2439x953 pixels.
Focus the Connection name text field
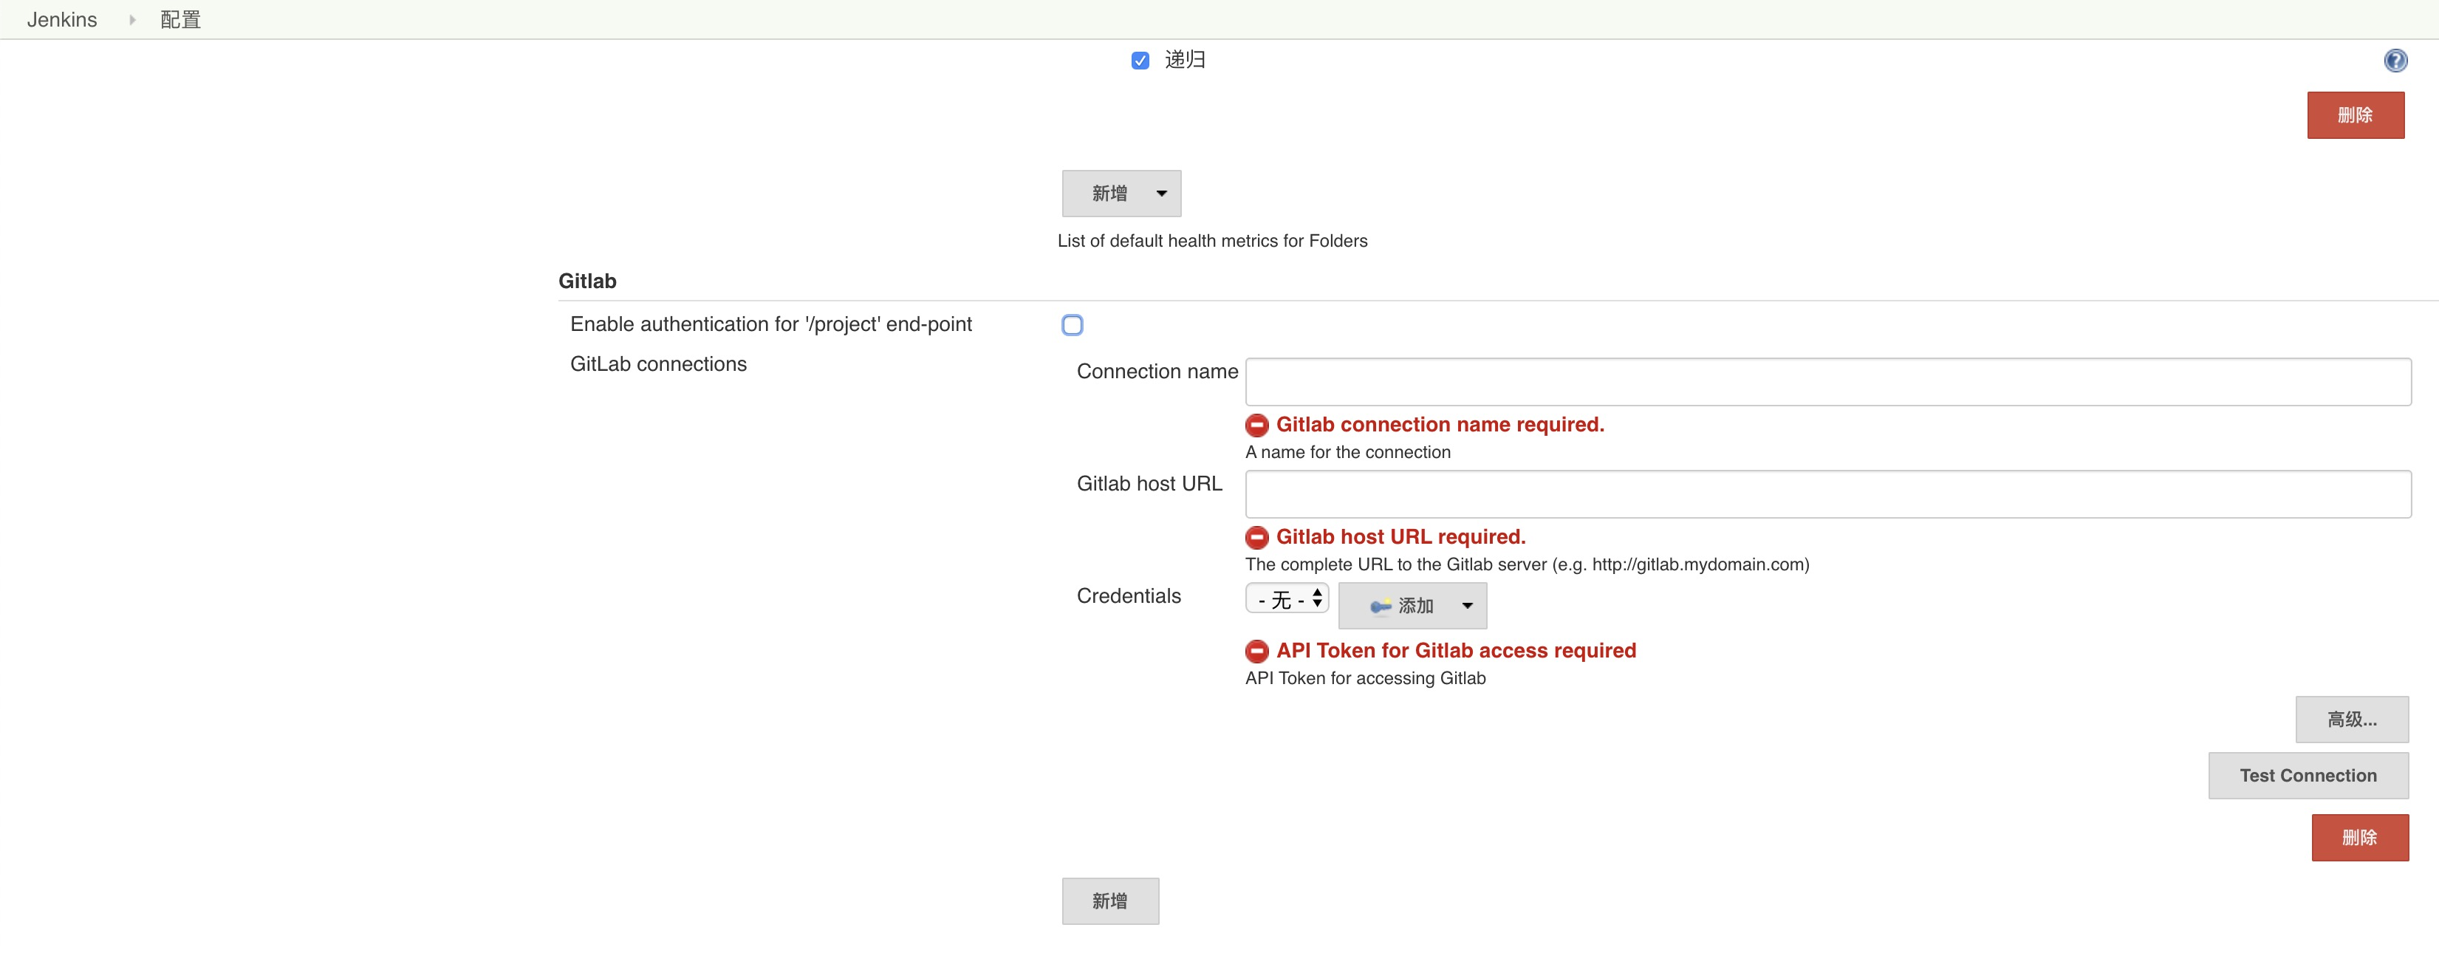tap(1827, 382)
